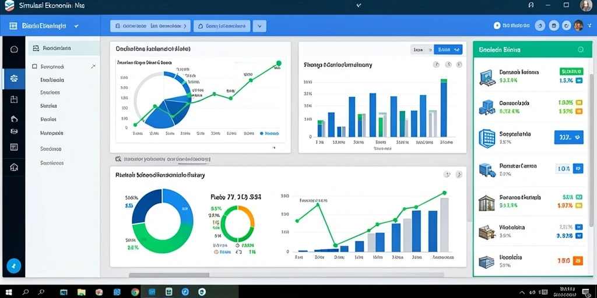
Task: Click the top rounded-square icon in the dark sidebar
Action: pyautogui.click(x=14, y=49)
